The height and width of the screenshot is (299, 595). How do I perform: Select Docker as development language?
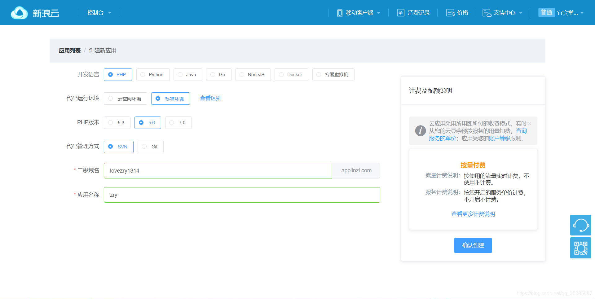pyautogui.click(x=291, y=75)
